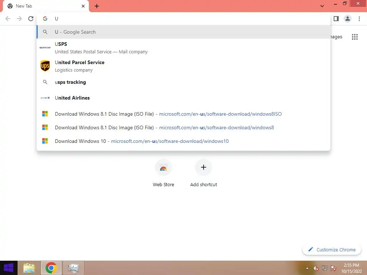The width and height of the screenshot is (367, 275).
Task: Open the Download Windows 10 suggestion
Action: click(x=183, y=141)
